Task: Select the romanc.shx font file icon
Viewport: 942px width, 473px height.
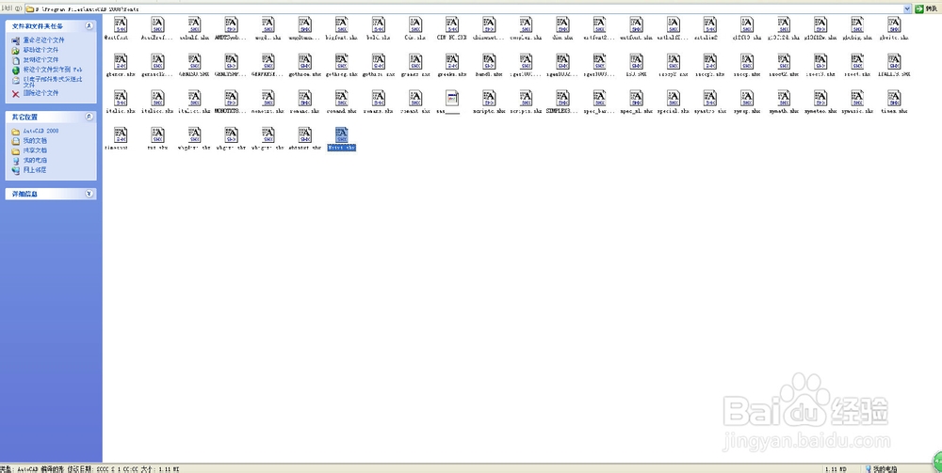Action: [x=304, y=99]
